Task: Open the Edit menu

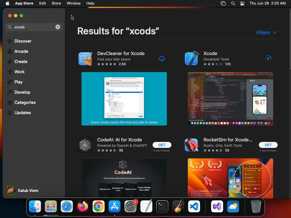Action: point(43,3)
